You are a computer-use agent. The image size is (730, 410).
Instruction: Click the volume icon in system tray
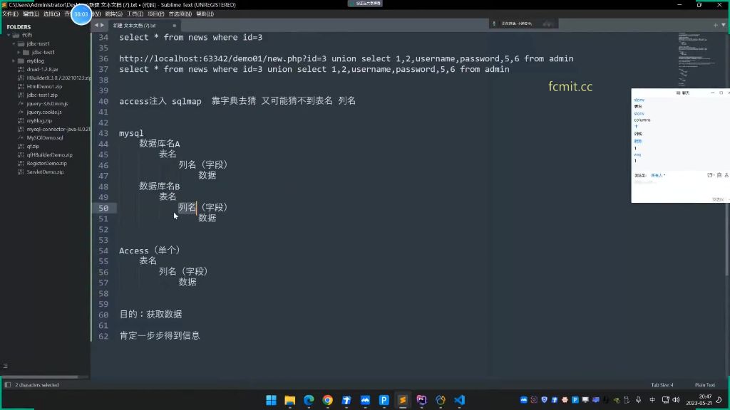676,400
